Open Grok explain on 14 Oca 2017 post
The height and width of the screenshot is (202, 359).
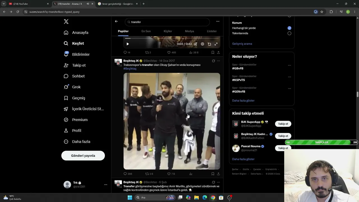(213, 61)
